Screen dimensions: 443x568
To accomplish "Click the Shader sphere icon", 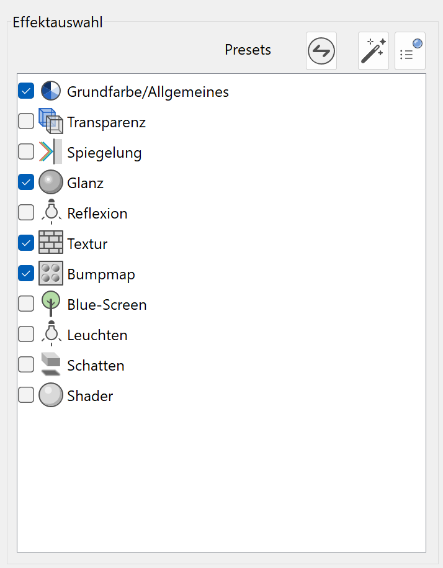I will (51, 395).
